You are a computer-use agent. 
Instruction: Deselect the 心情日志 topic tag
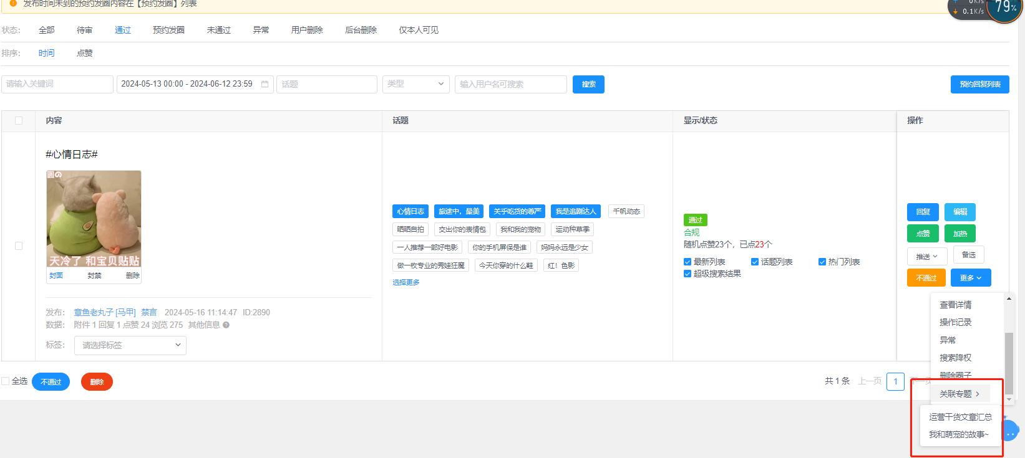tap(410, 211)
